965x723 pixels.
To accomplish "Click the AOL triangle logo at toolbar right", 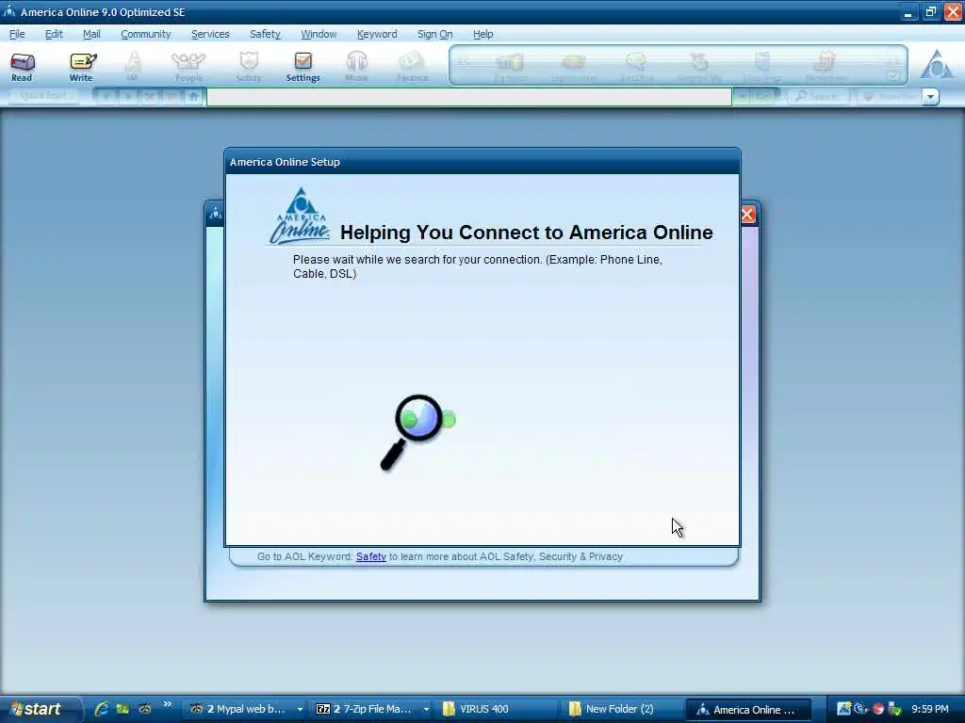I will click(936, 65).
